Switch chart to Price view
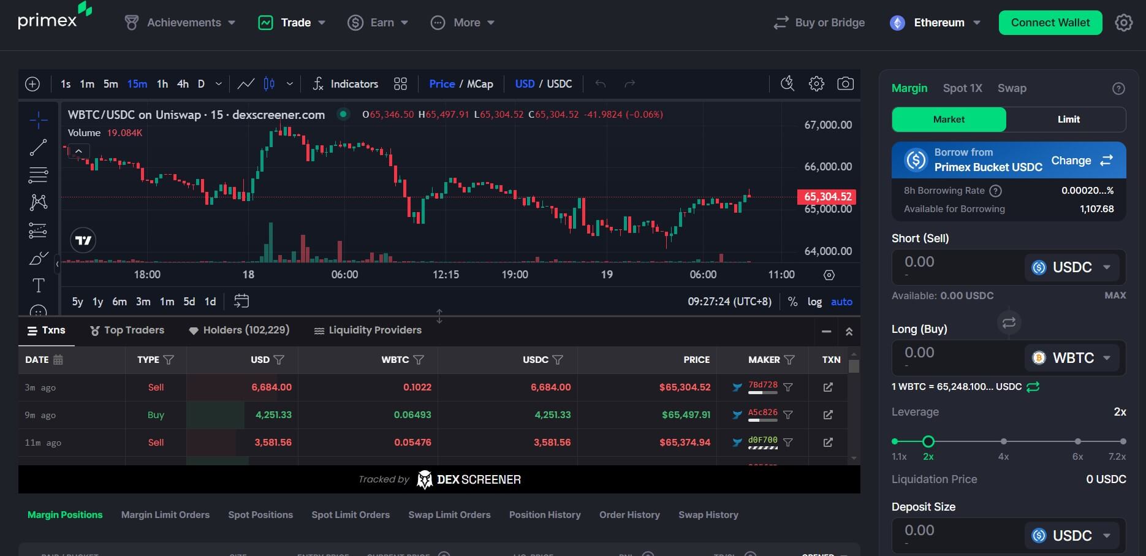The height and width of the screenshot is (556, 1146). pos(442,84)
